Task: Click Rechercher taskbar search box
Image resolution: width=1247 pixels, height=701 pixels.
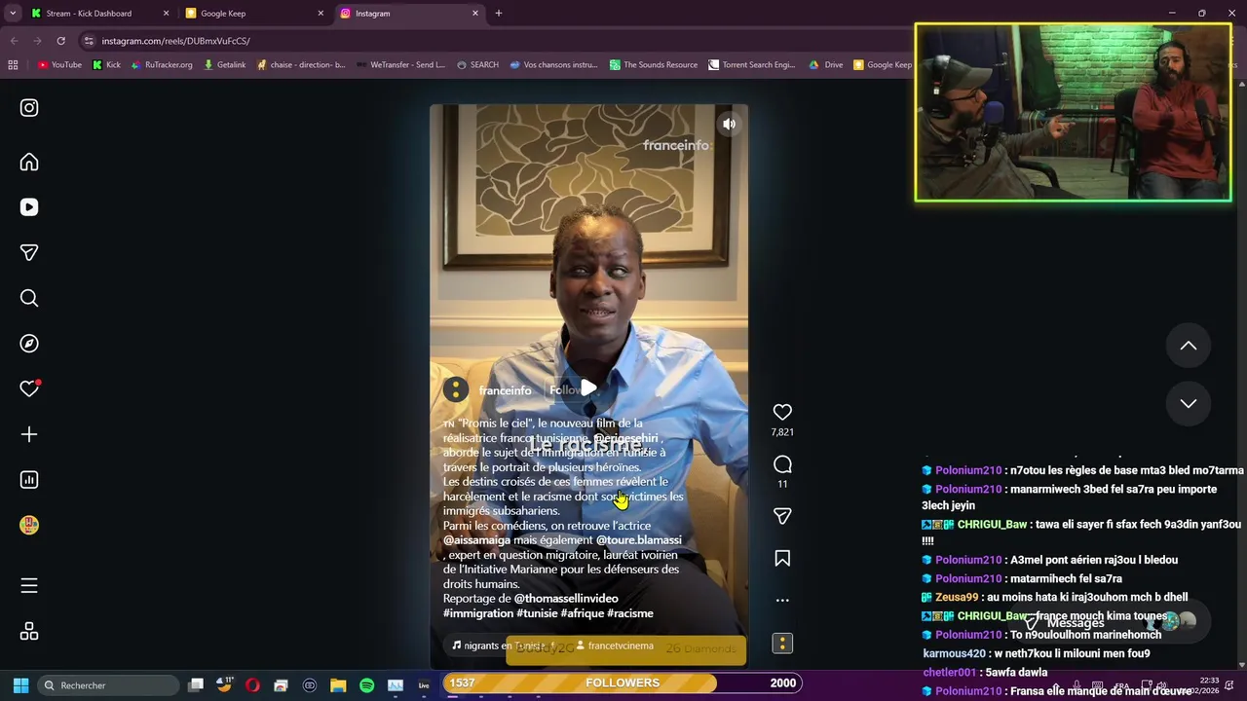Action: click(x=109, y=685)
